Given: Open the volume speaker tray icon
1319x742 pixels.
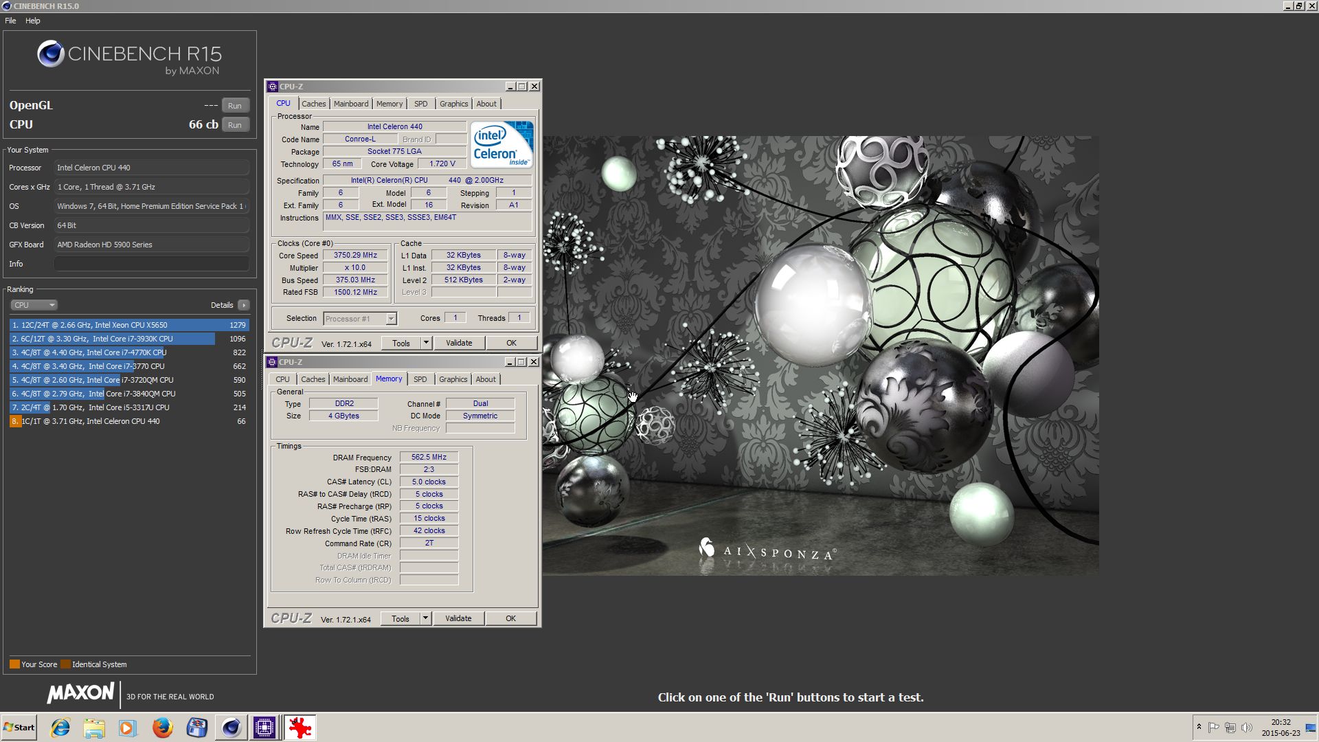Looking at the screenshot, I should point(1247,728).
